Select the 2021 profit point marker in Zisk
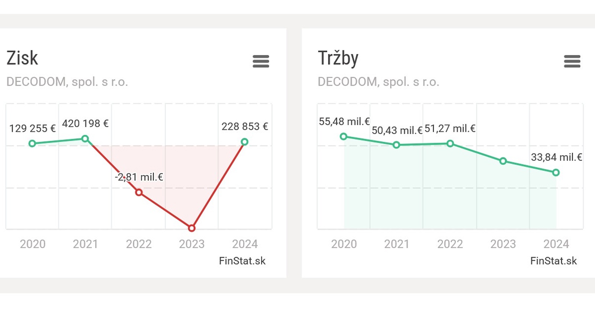Viewport: 595px width, 312px height. tap(85, 139)
